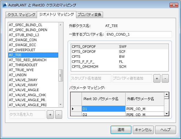The width and height of the screenshot is (181, 139).
Task: Add script entry with the plus button beside プロパティ値を追加
Action: [157, 78]
